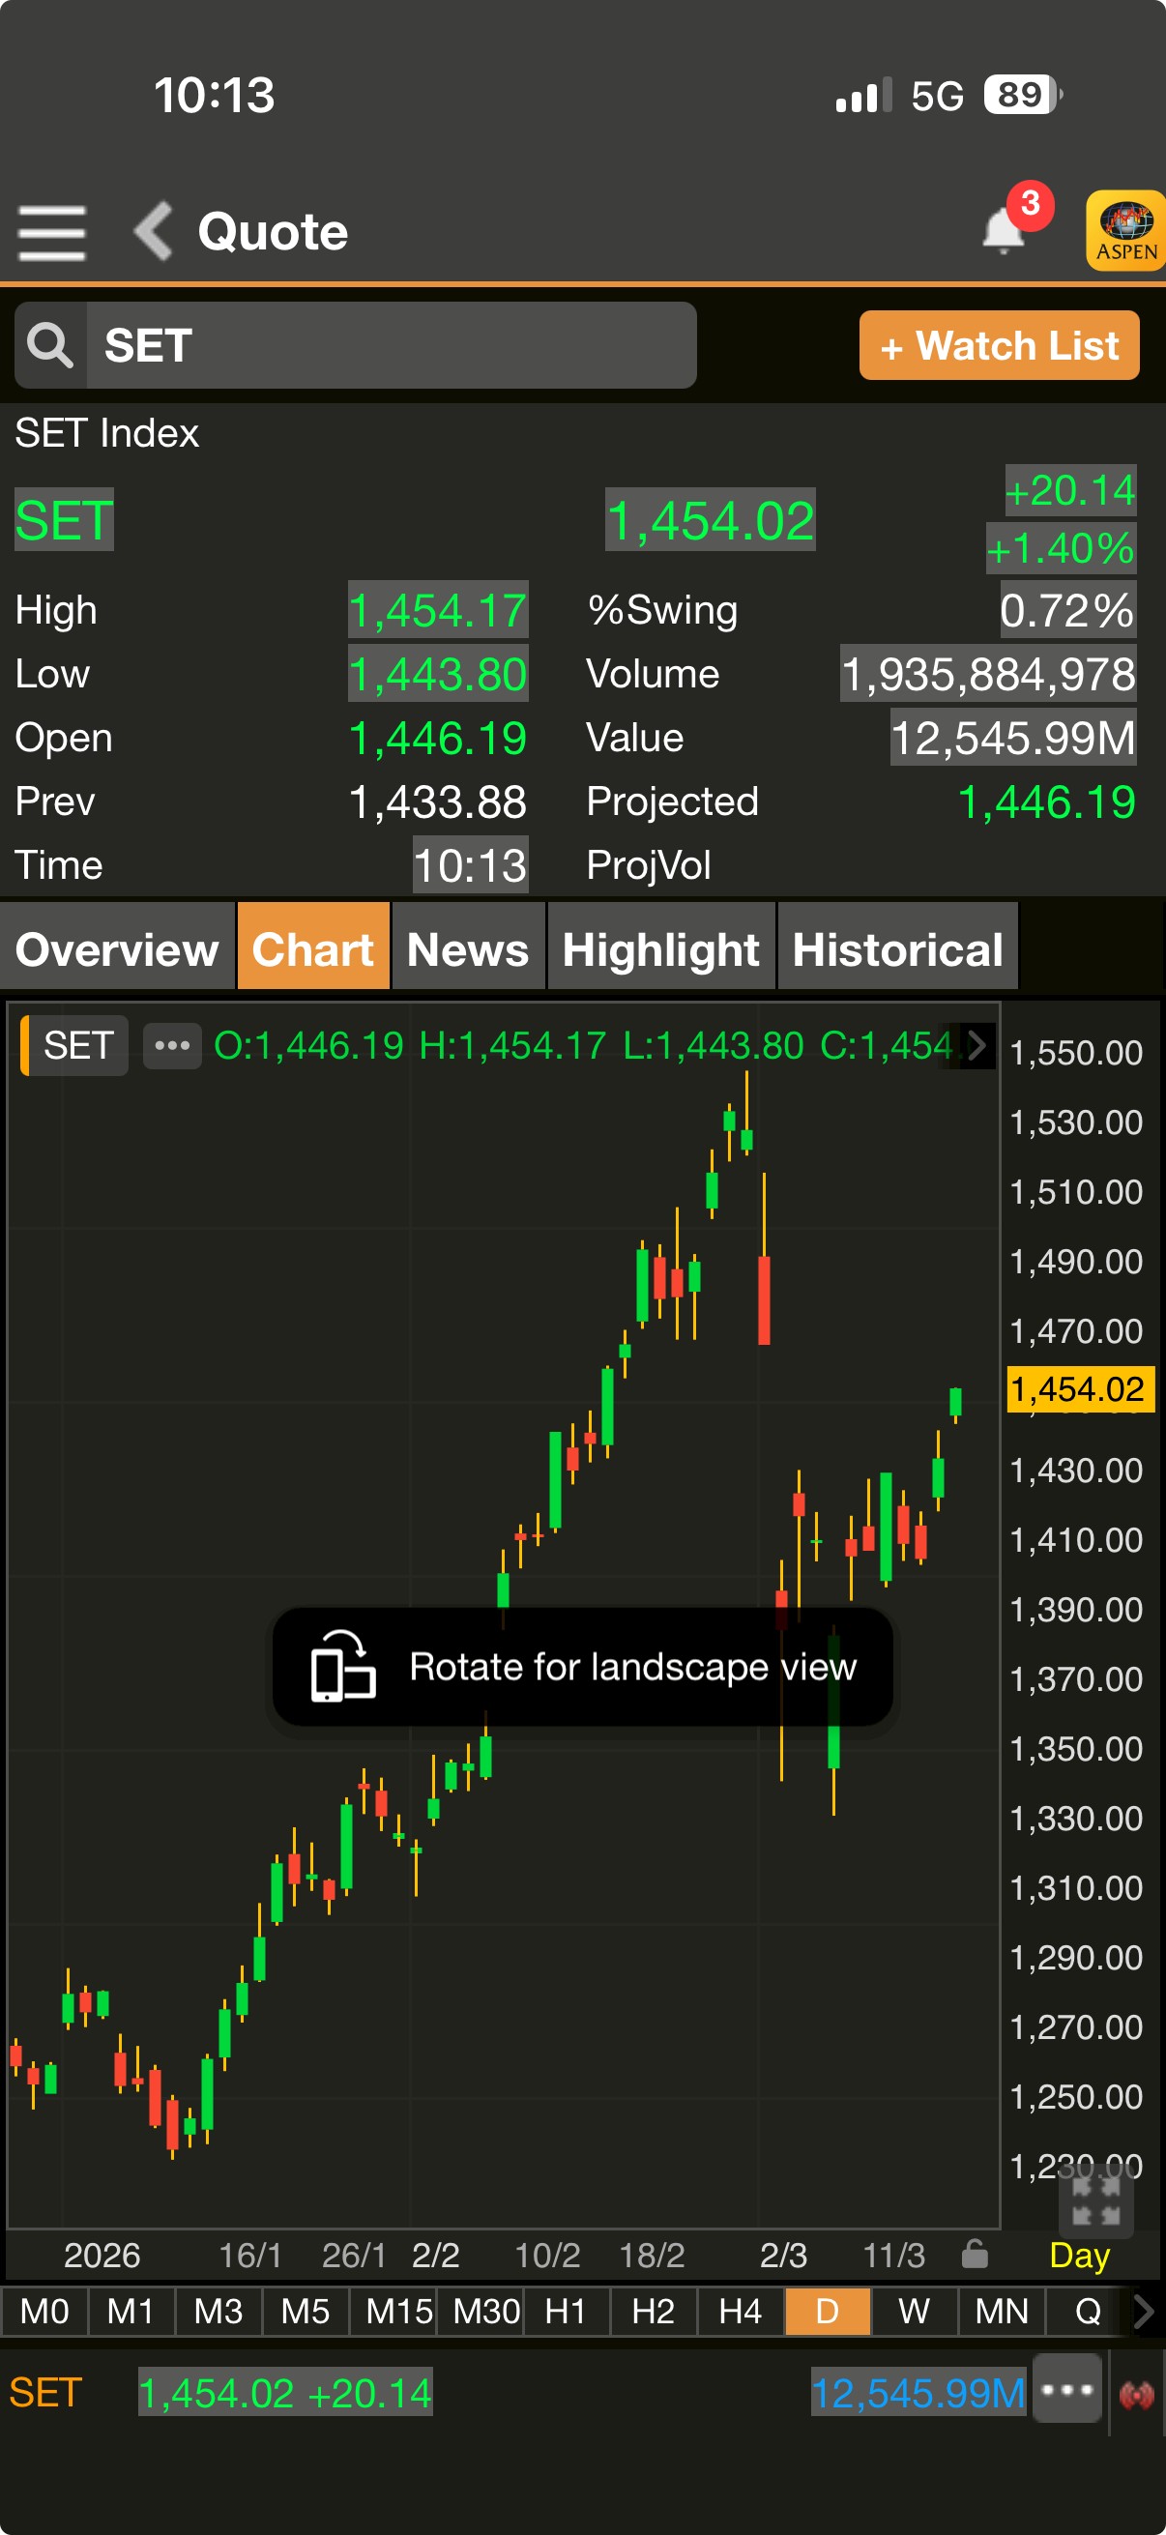The height and width of the screenshot is (2535, 1166).
Task: Show more timeframes with right arrow
Action: [1144, 2311]
